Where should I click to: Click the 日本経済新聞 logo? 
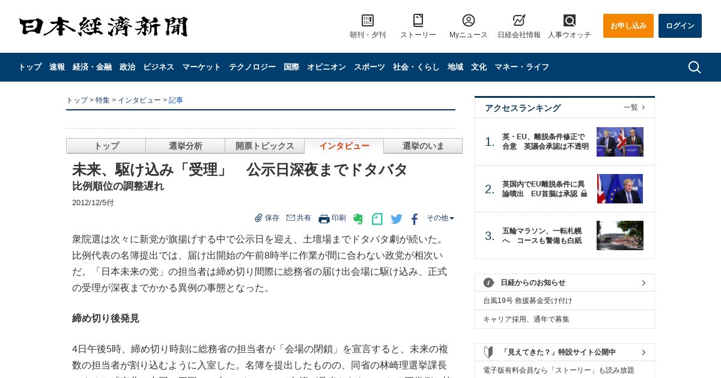pos(103,27)
